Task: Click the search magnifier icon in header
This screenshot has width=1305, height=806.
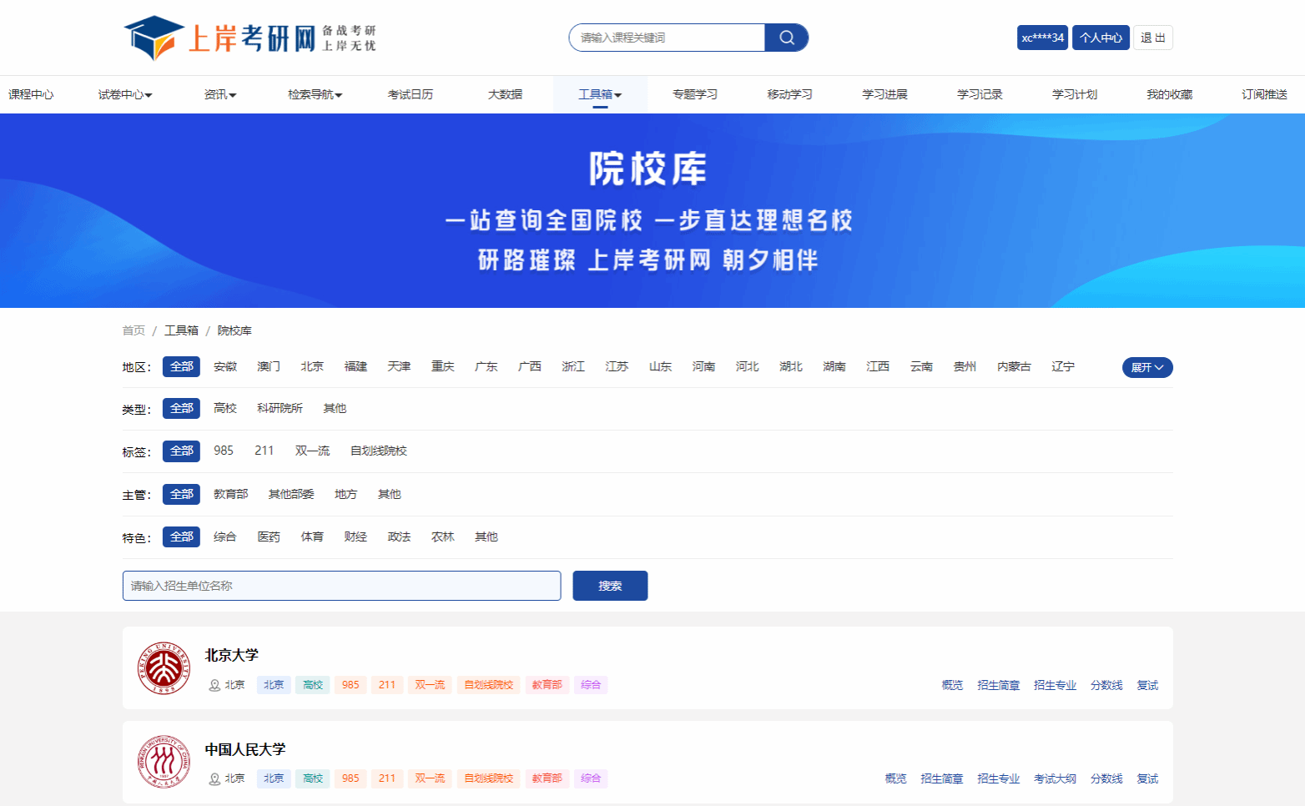Action: click(x=786, y=38)
